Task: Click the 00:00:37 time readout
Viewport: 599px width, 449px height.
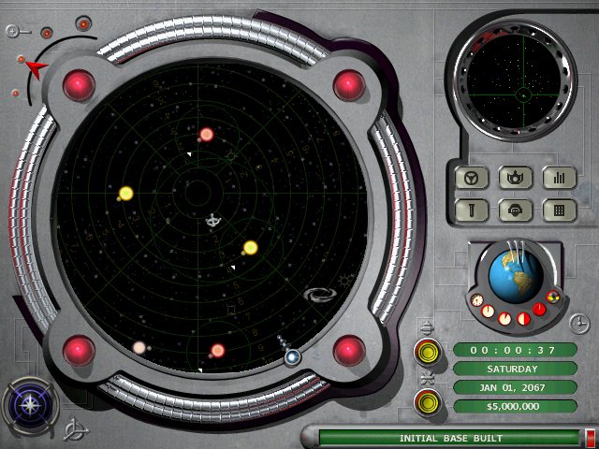Action: 515,350
